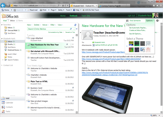The height and width of the screenshot is (117, 163).
Task: Select the dark green theme swatch
Action: tap(137, 43)
